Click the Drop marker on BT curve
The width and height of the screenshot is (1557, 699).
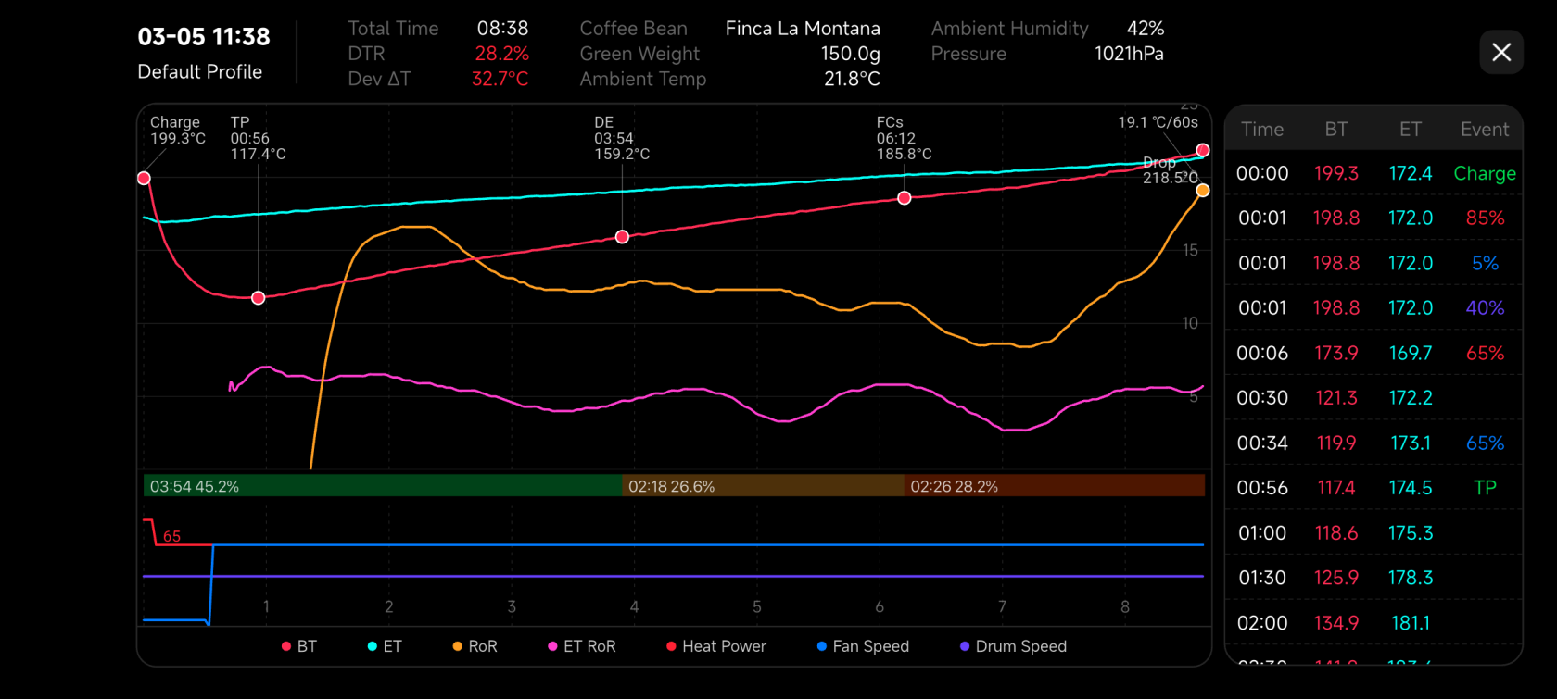point(1203,150)
